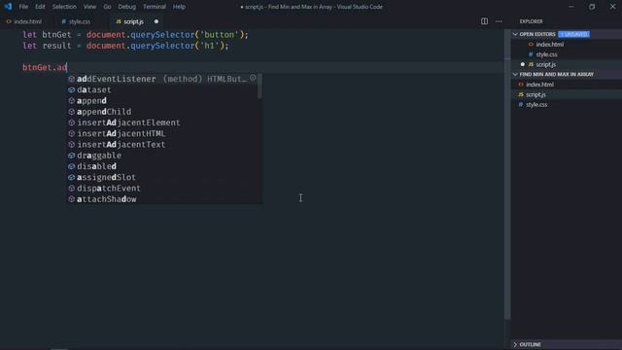Expand the Outline section

point(515,344)
